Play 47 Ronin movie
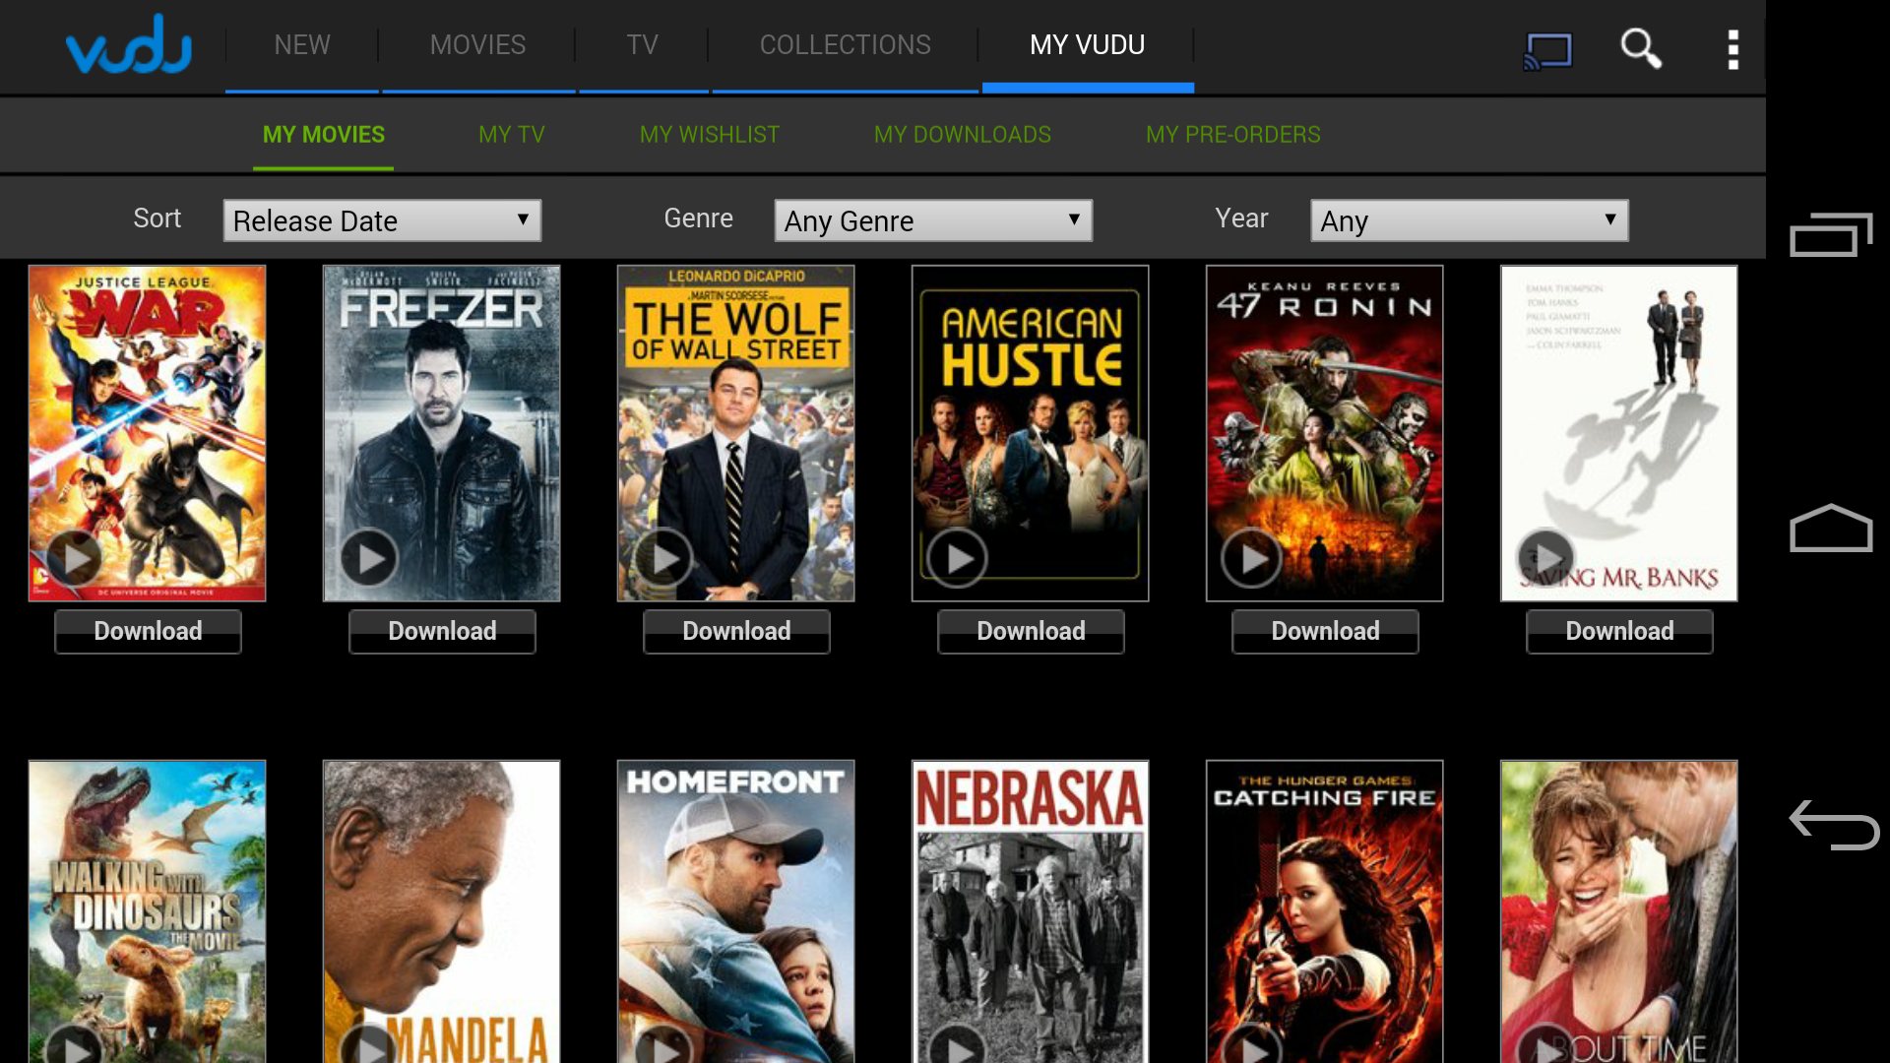 coord(1251,558)
